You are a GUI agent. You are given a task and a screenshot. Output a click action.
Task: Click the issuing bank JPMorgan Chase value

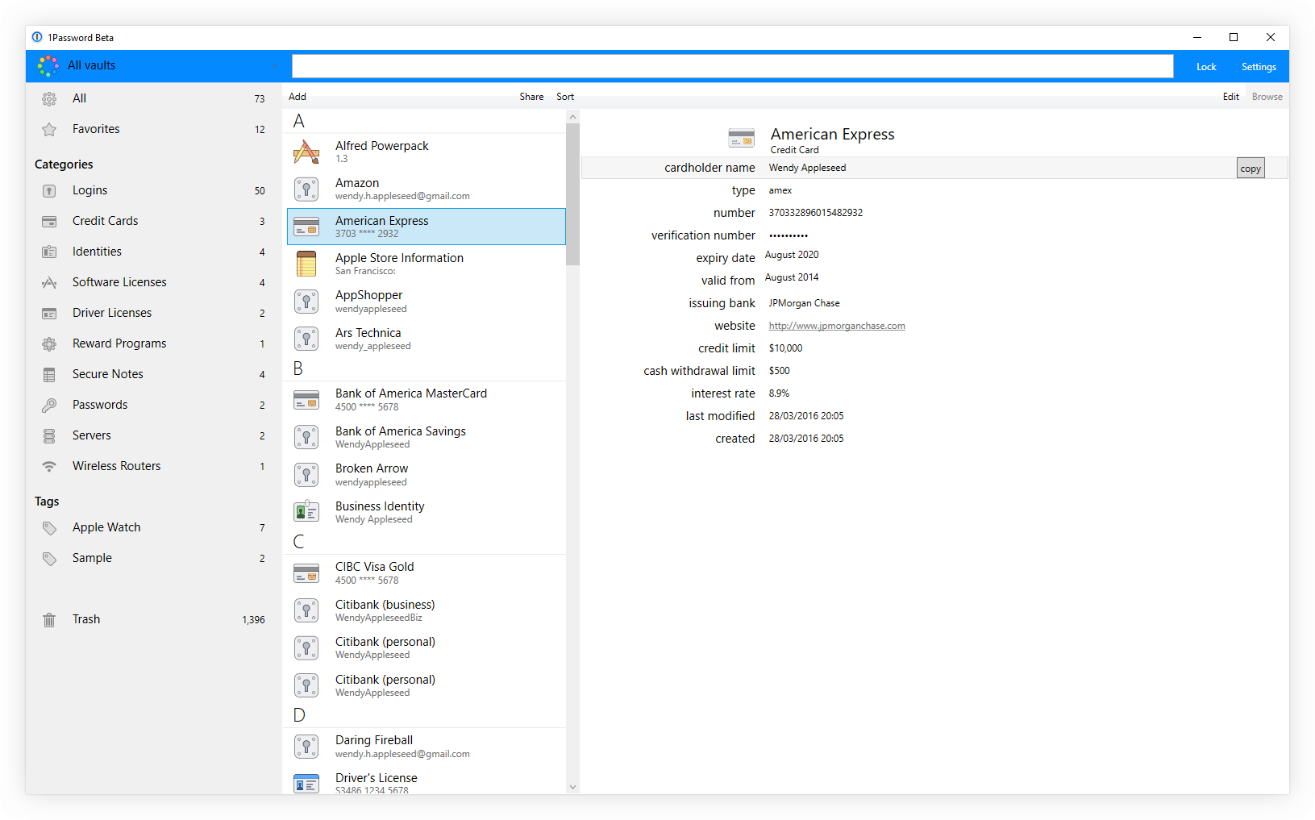(x=804, y=304)
